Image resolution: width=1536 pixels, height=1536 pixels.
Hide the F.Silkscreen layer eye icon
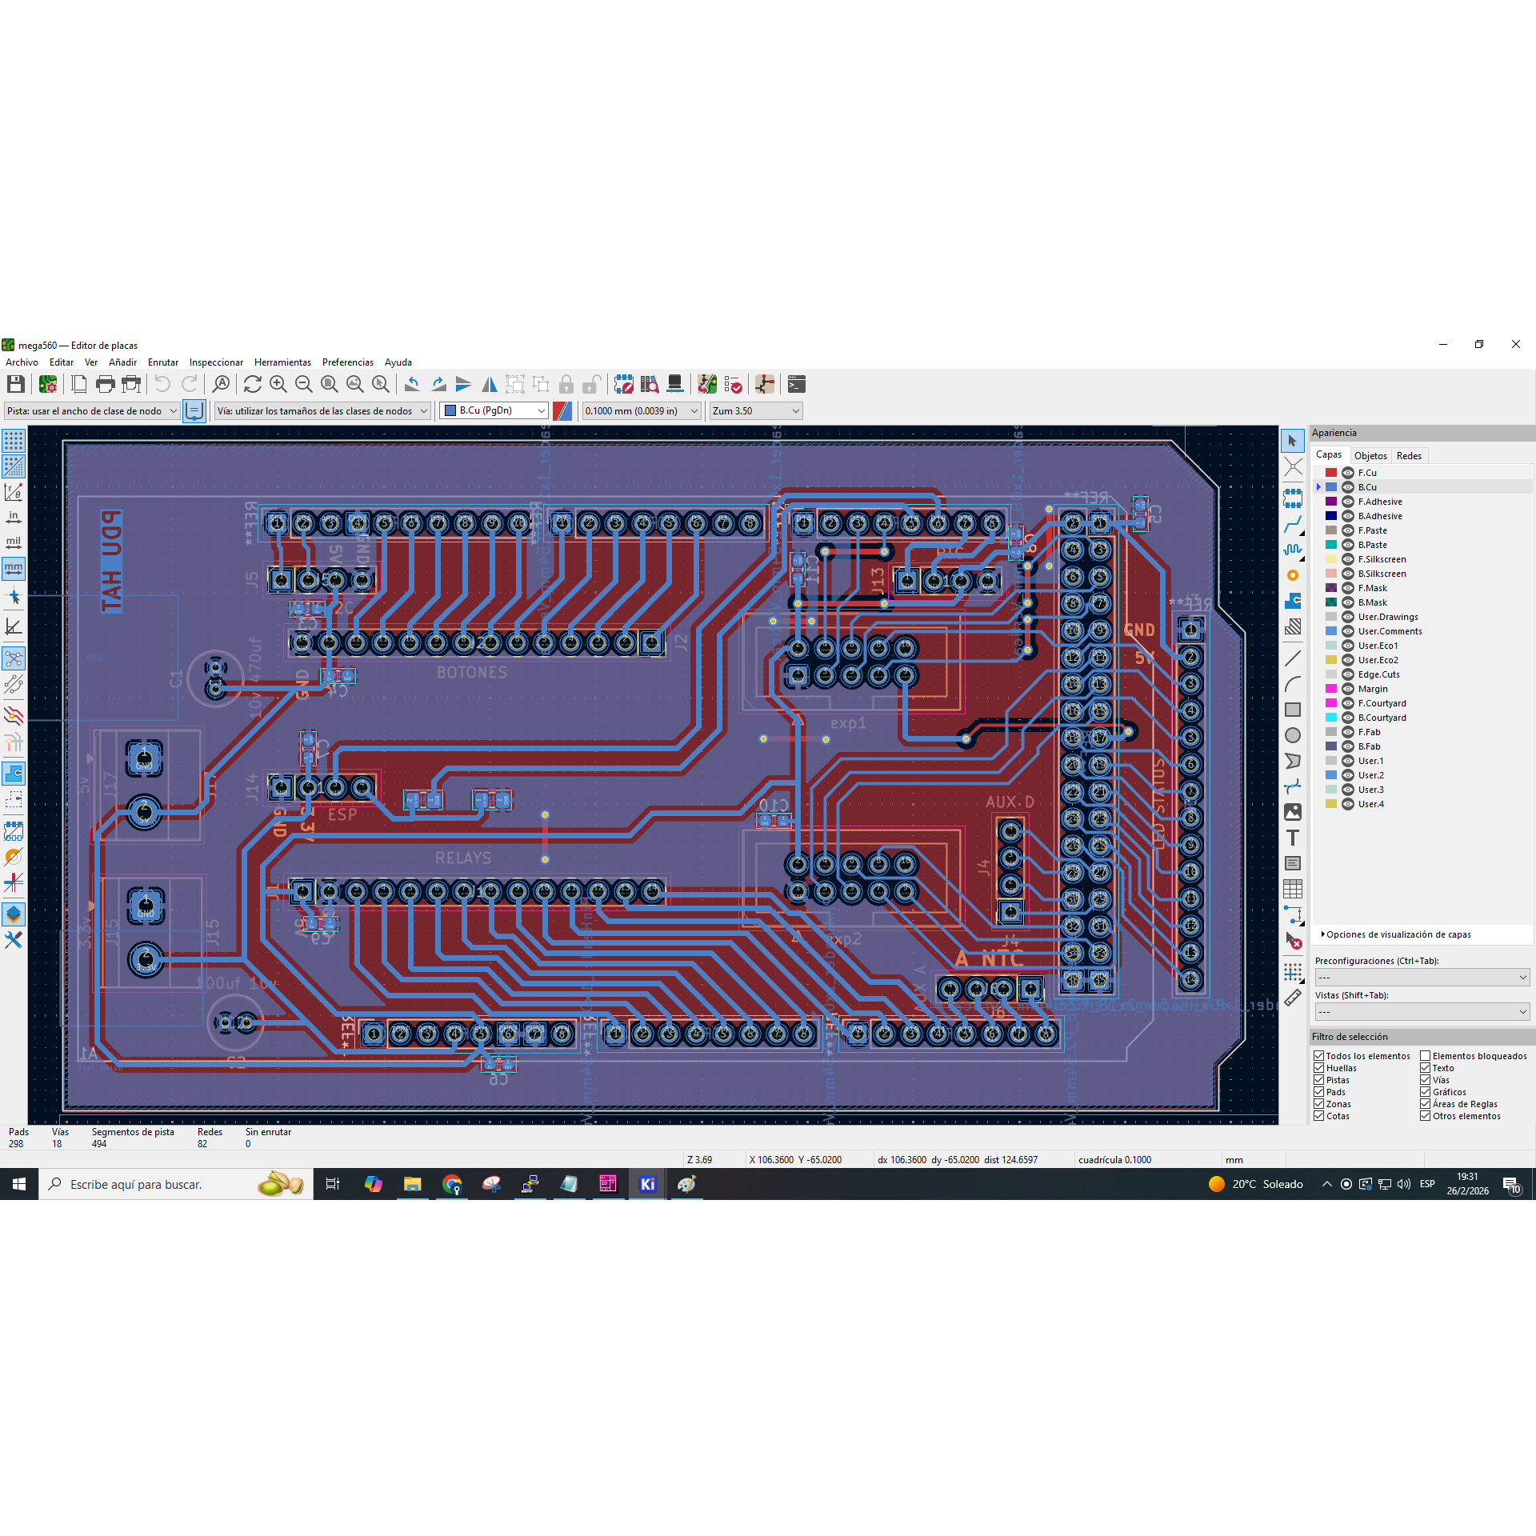click(1347, 559)
